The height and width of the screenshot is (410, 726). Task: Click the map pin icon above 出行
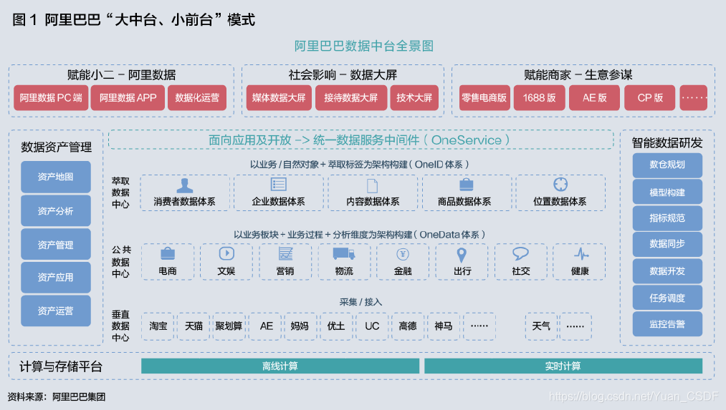pyautogui.click(x=462, y=255)
